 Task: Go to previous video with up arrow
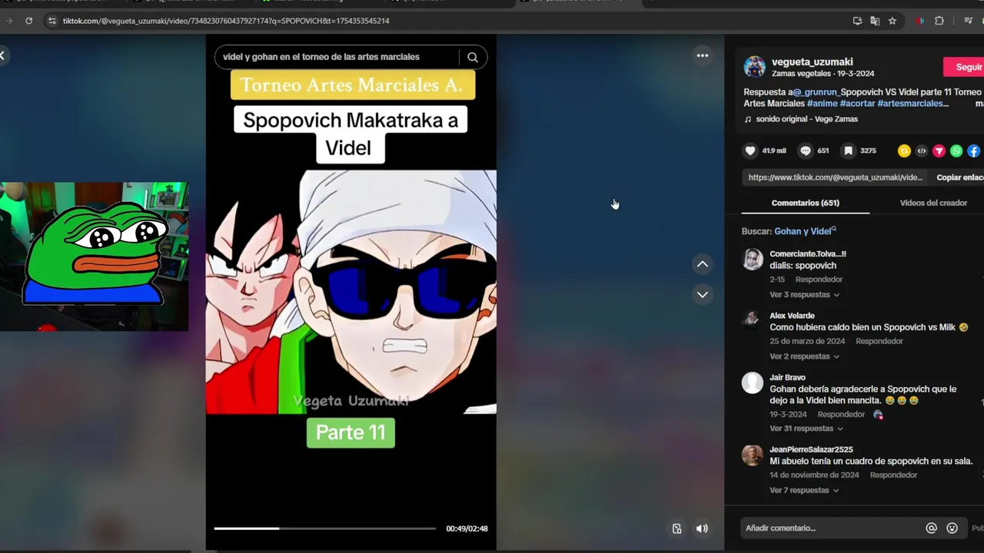[x=702, y=264]
